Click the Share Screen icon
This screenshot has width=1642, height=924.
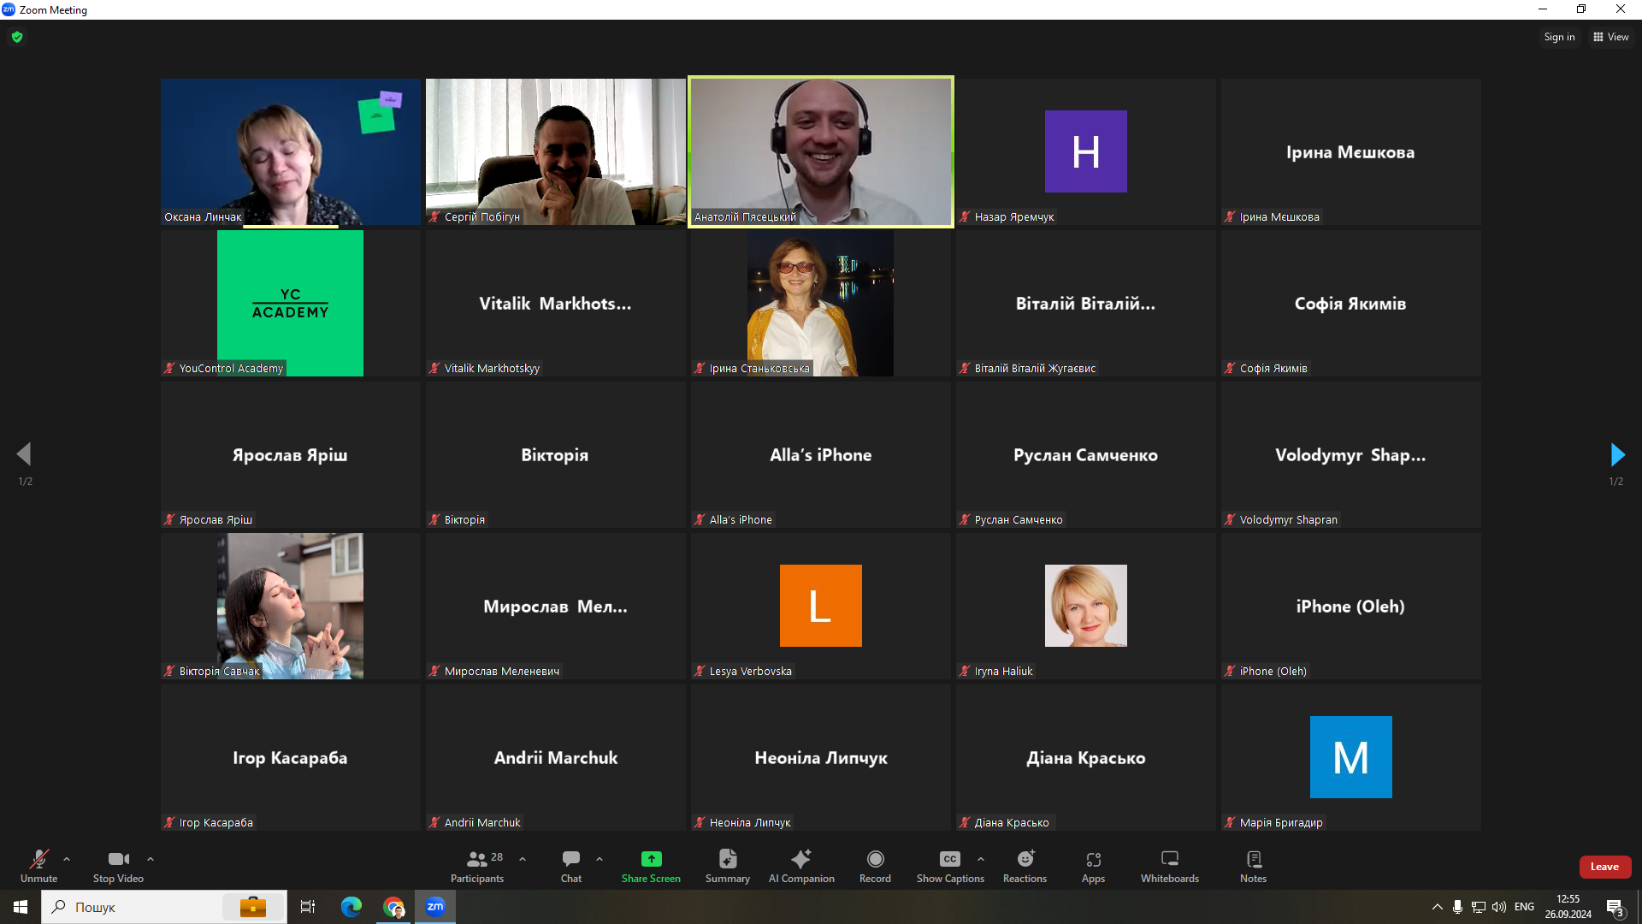point(651,859)
